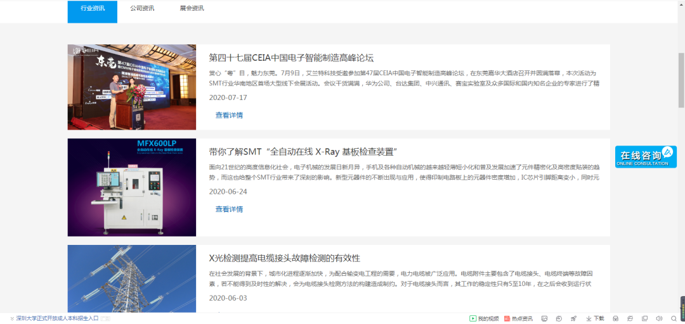
Task: Click 查看详情 for the X-Ray 基板检查装置 article
Action: (x=229, y=209)
